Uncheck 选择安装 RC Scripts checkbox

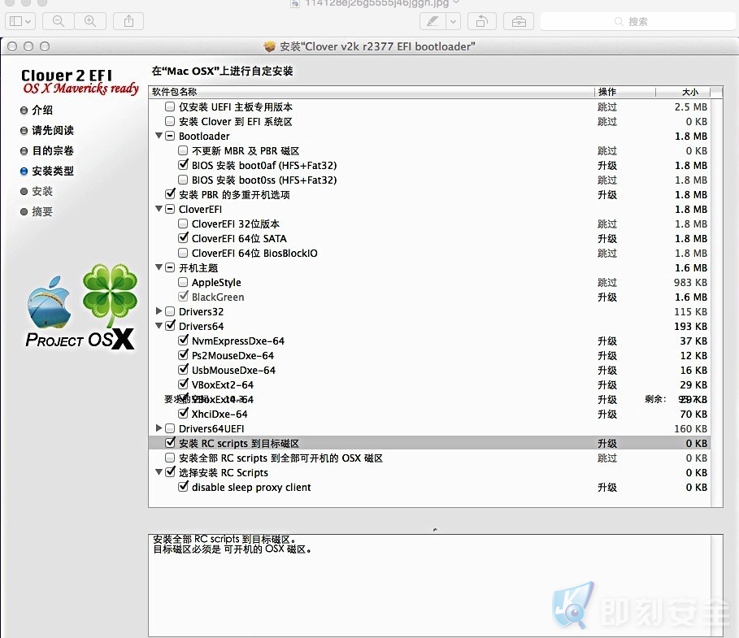point(170,471)
